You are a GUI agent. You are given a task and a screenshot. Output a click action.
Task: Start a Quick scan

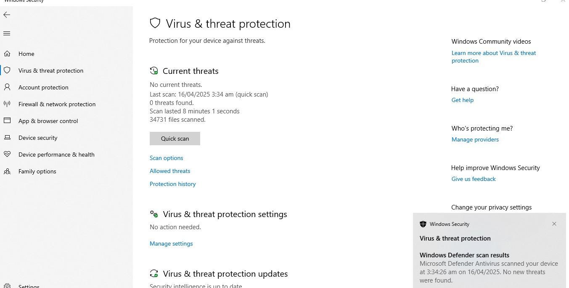175,139
